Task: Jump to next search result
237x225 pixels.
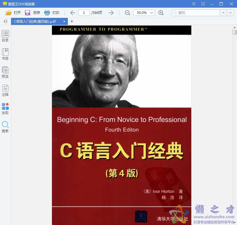Action: click(x=230, y=13)
